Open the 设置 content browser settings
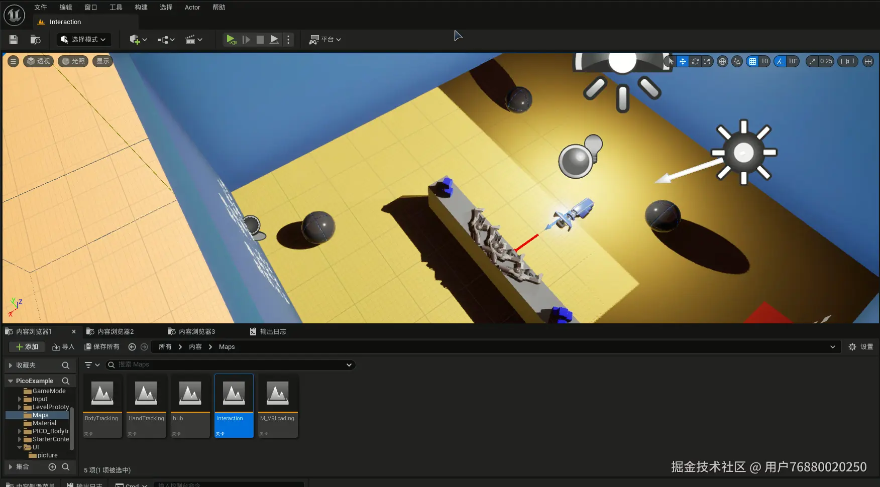Screen dimensions: 880x487 point(861,347)
